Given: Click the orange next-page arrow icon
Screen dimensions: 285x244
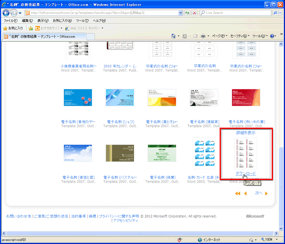Looking at the screenshot, I should pos(266,194).
